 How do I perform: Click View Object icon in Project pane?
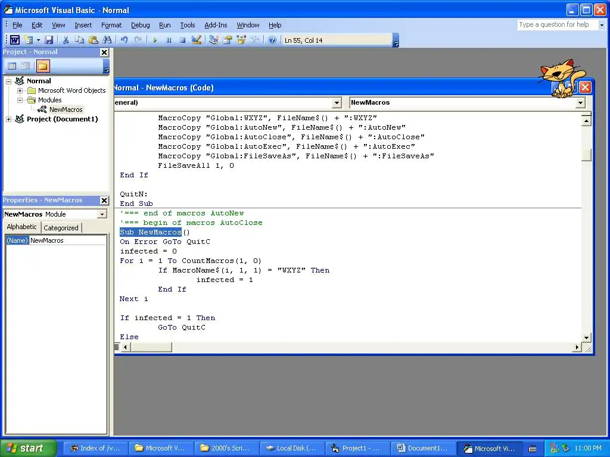[25, 66]
